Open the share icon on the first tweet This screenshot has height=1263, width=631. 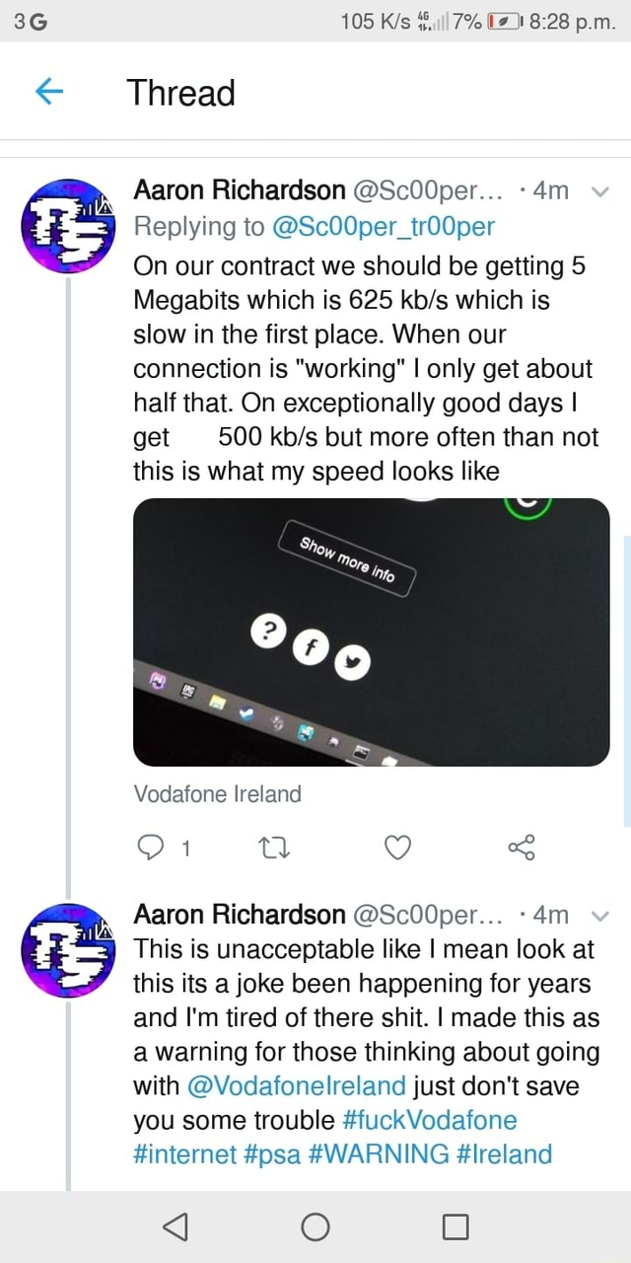point(521,847)
